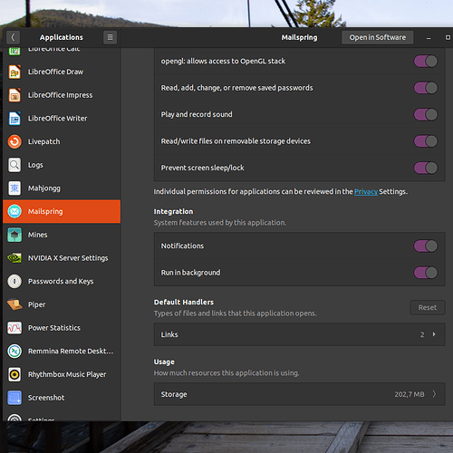Click the Remmina Remote Desktop icon
Viewport: 453px width, 453px height.
point(14,351)
